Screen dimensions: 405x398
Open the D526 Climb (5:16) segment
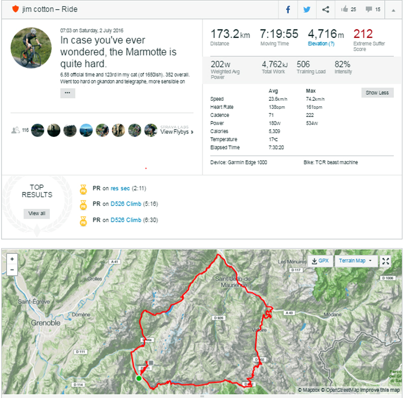coord(126,204)
